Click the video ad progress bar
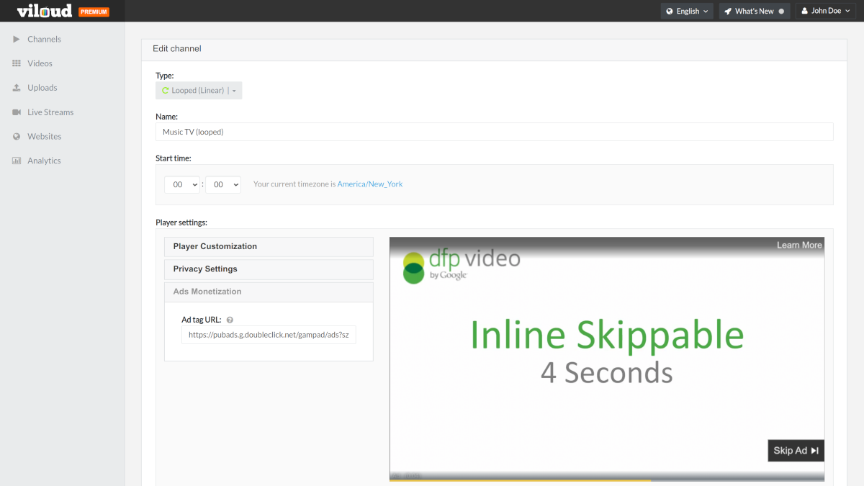The height and width of the screenshot is (486, 864). pos(607,479)
